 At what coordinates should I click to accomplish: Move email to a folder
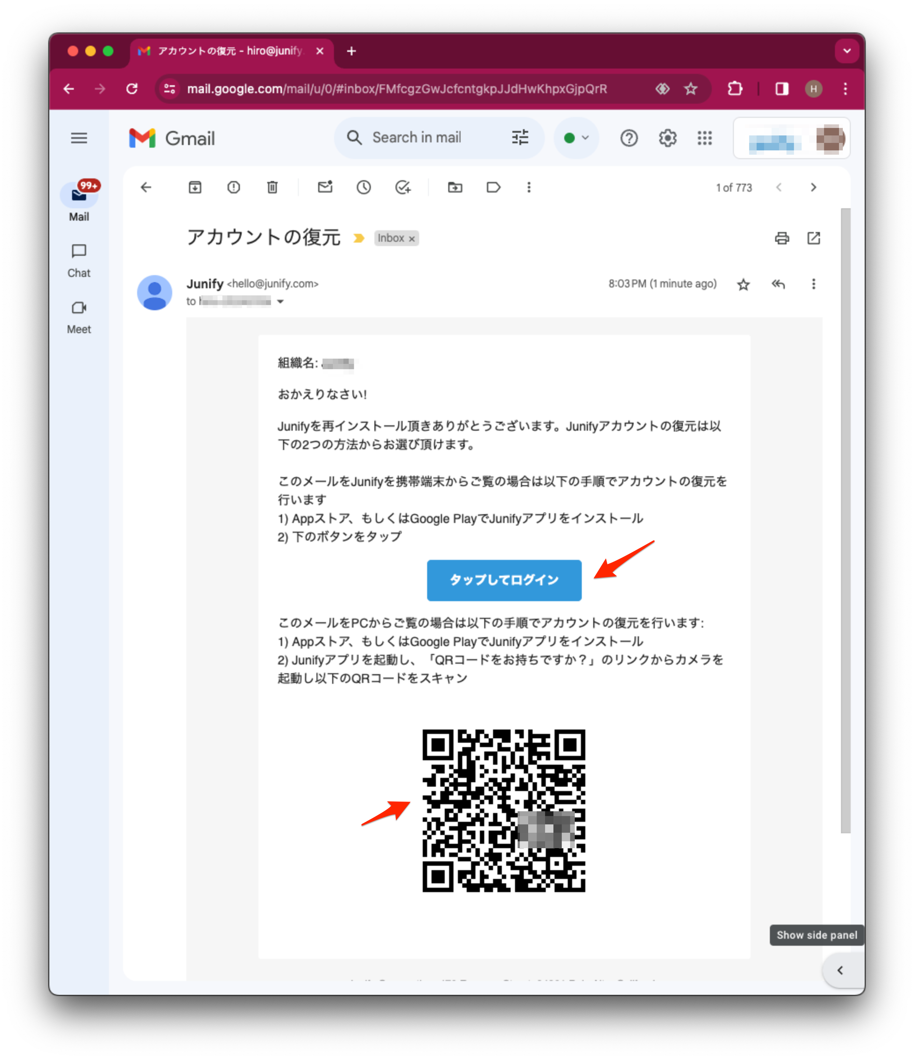455,188
